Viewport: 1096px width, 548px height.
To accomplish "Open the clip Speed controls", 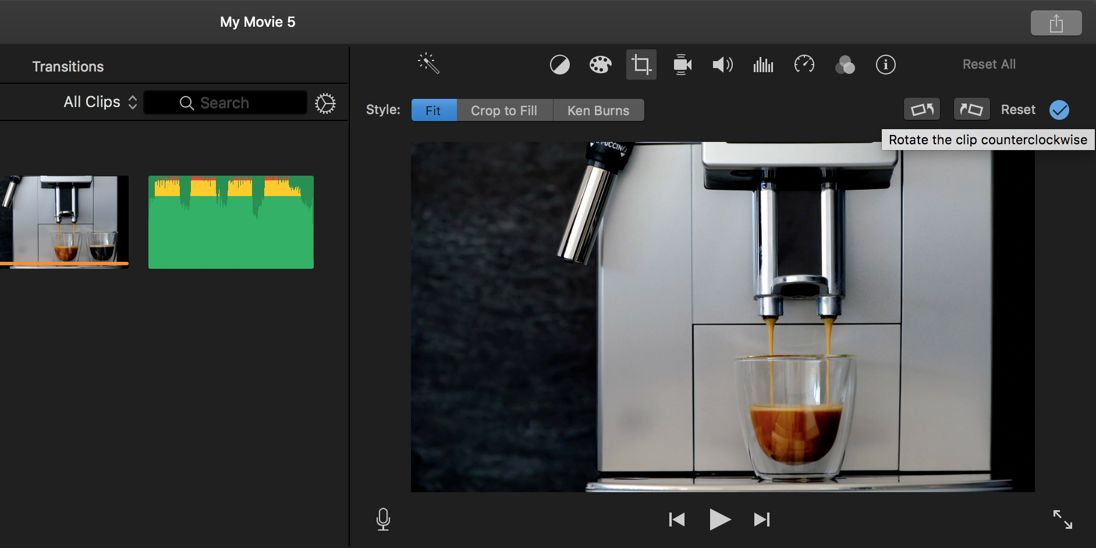I will point(804,65).
